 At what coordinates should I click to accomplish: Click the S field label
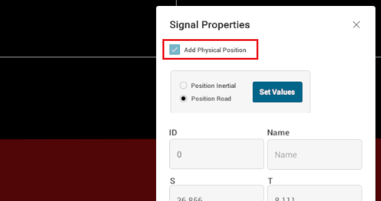click(x=172, y=181)
